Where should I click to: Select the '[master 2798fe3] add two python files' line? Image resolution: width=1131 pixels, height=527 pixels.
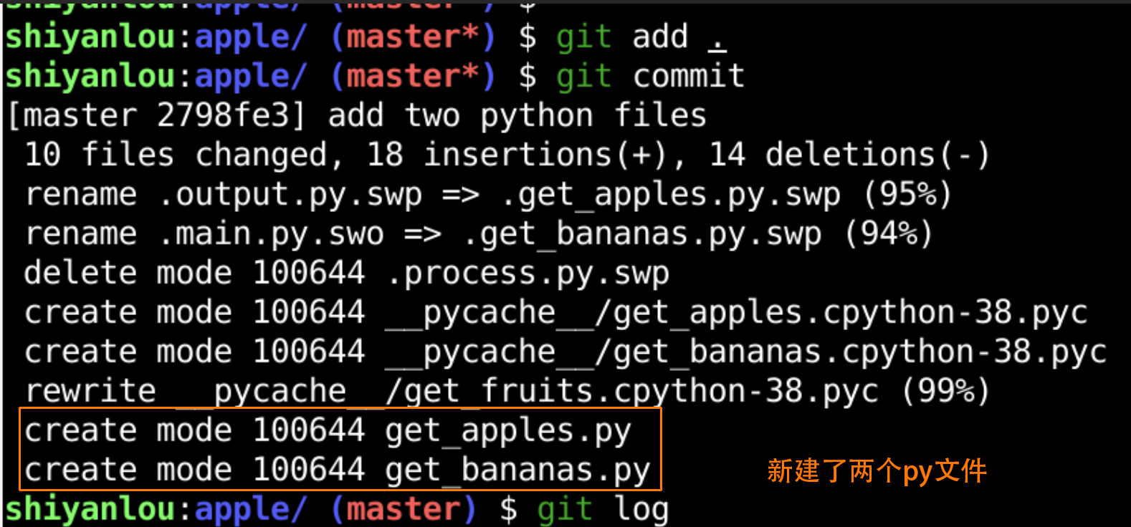pyautogui.click(x=356, y=116)
